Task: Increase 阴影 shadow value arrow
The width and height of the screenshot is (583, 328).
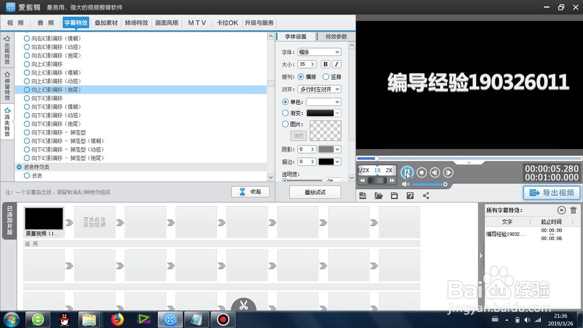Action: click(312, 149)
